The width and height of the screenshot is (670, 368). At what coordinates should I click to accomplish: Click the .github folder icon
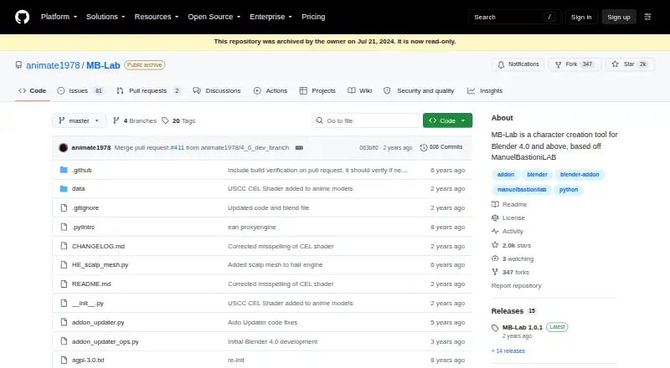tap(64, 170)
